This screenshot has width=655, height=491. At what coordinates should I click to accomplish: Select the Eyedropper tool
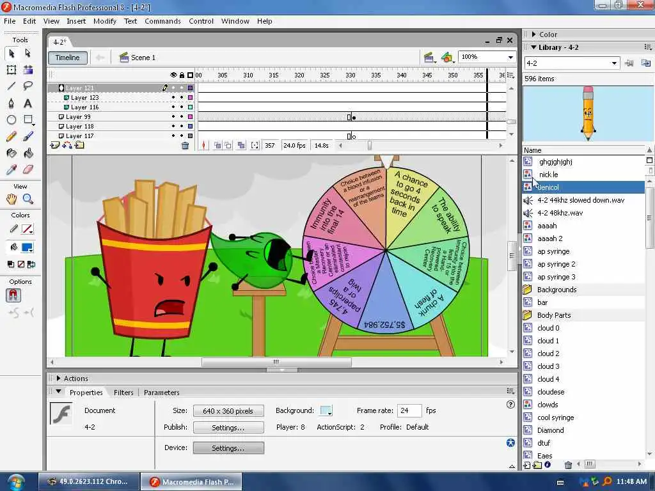[12, 170]
